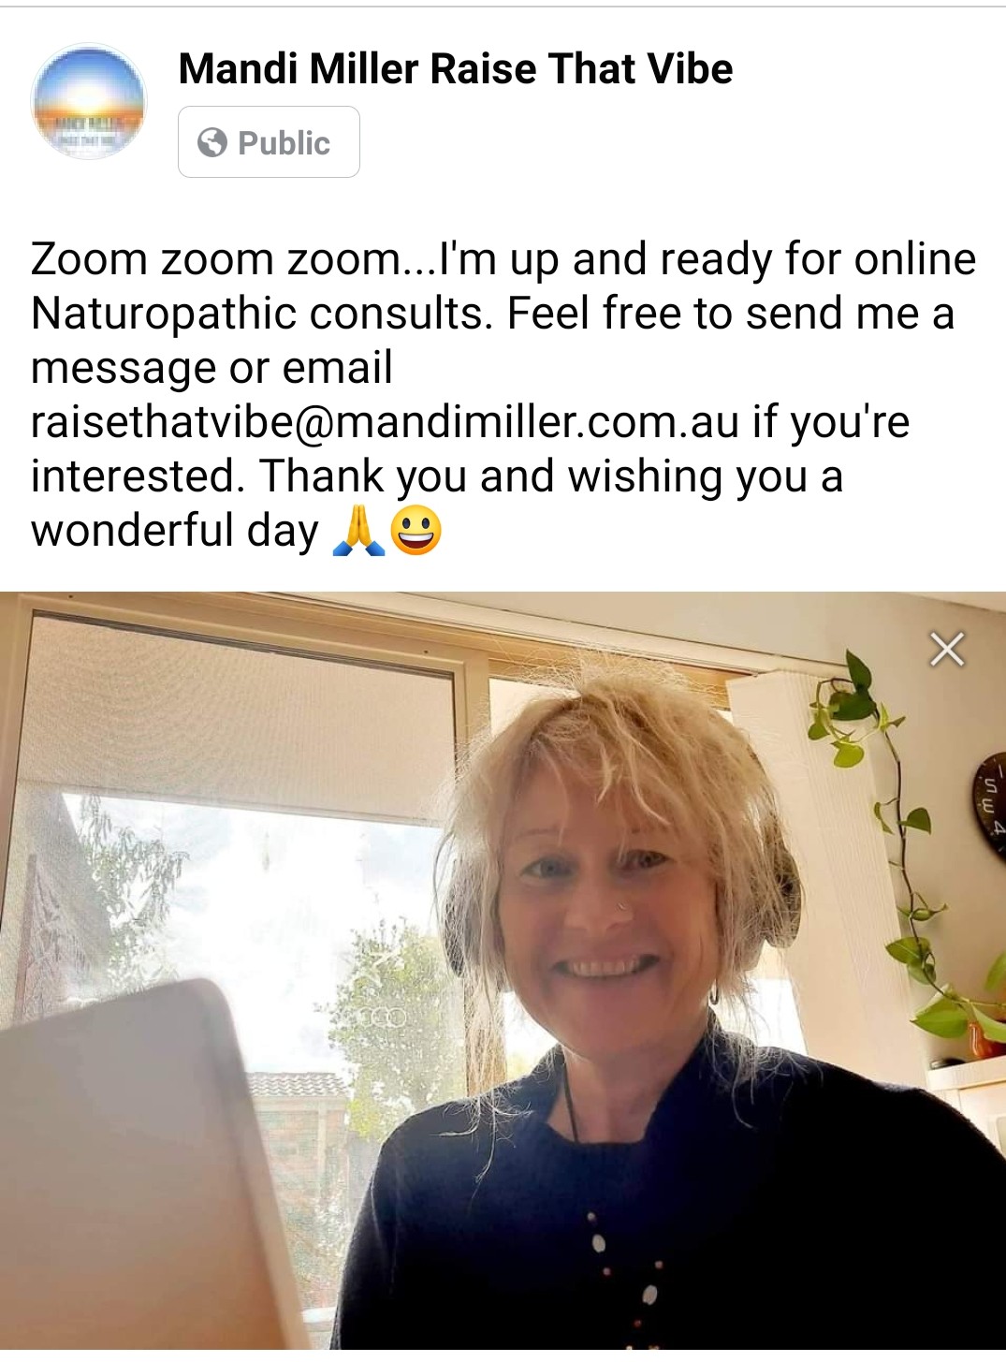1006x1362 pixels.
Task: Remove the attached photo with the X
Action: [x=947, y=649]
